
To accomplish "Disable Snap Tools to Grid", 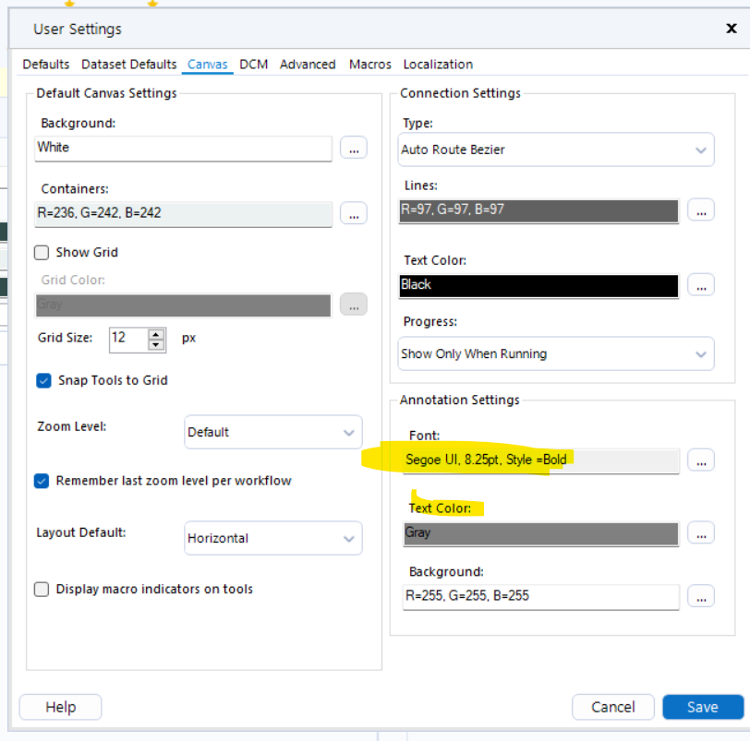I will (x=41, y=379).
